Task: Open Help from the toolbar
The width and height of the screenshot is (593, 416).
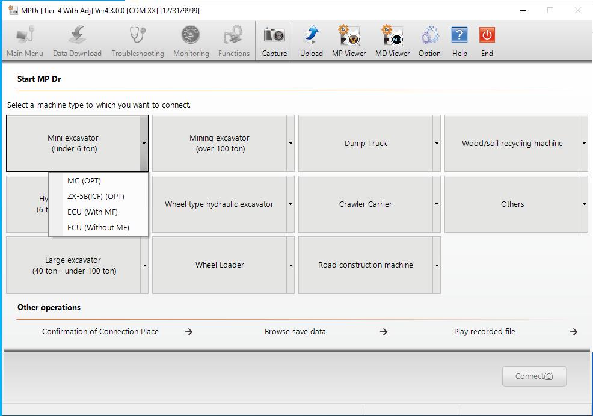Action: point(459,41)
